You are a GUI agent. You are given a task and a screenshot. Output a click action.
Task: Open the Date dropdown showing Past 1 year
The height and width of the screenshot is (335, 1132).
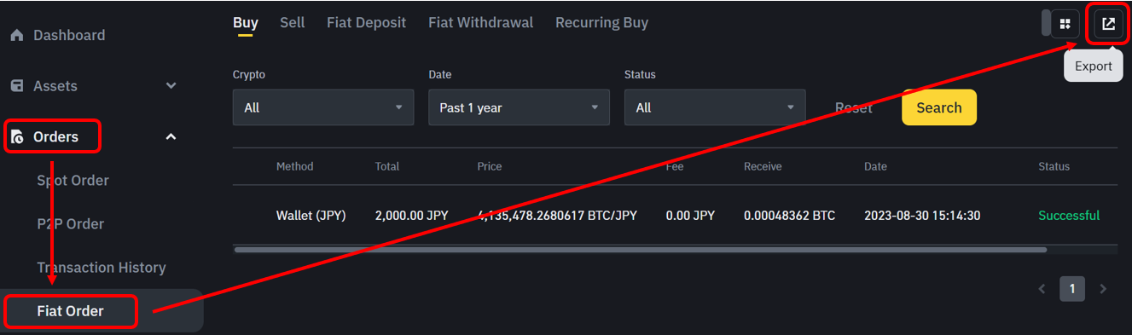519,107
